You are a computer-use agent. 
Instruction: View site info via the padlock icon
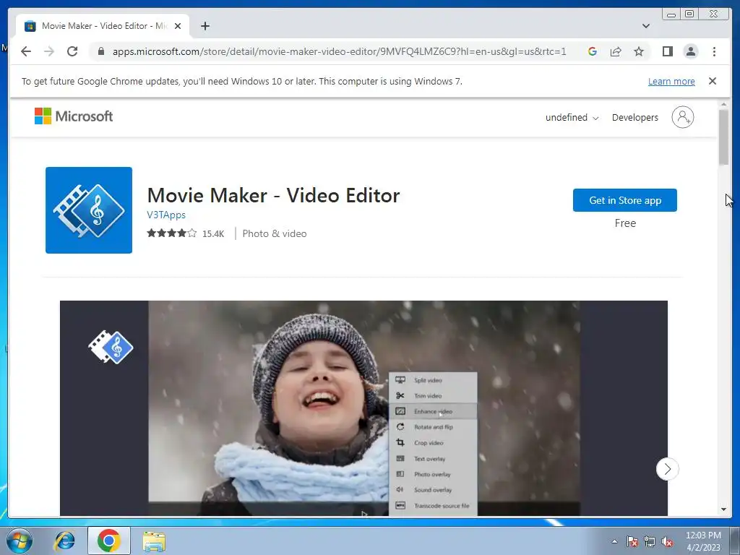click(101, 51)
